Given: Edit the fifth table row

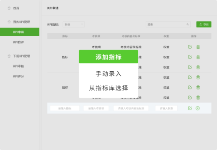Looking at the screenshot, I should pyautogui.click(x=190, y=87).
